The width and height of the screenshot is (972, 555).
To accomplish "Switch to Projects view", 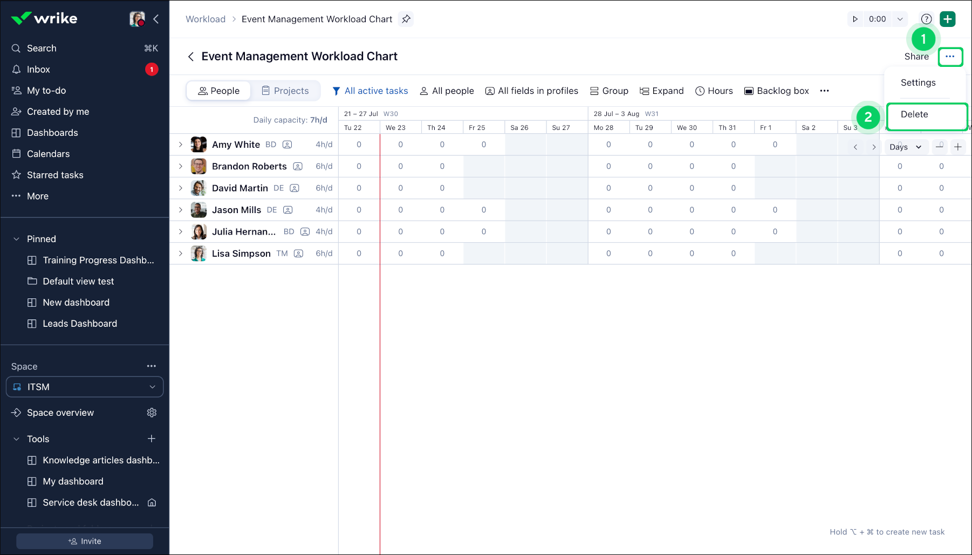I will [285, 91].
